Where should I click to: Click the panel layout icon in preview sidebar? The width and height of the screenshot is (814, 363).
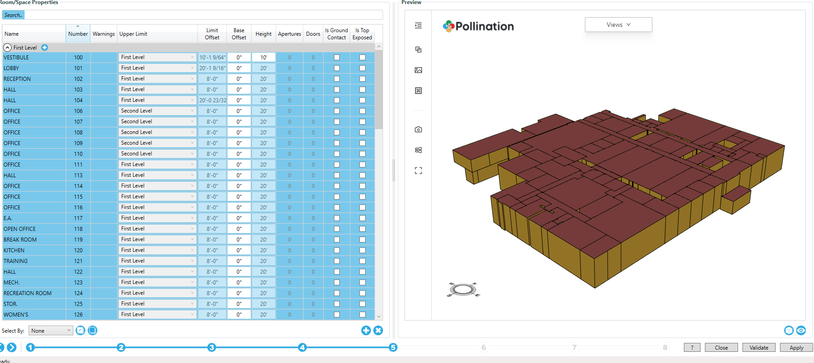(418, 150)
